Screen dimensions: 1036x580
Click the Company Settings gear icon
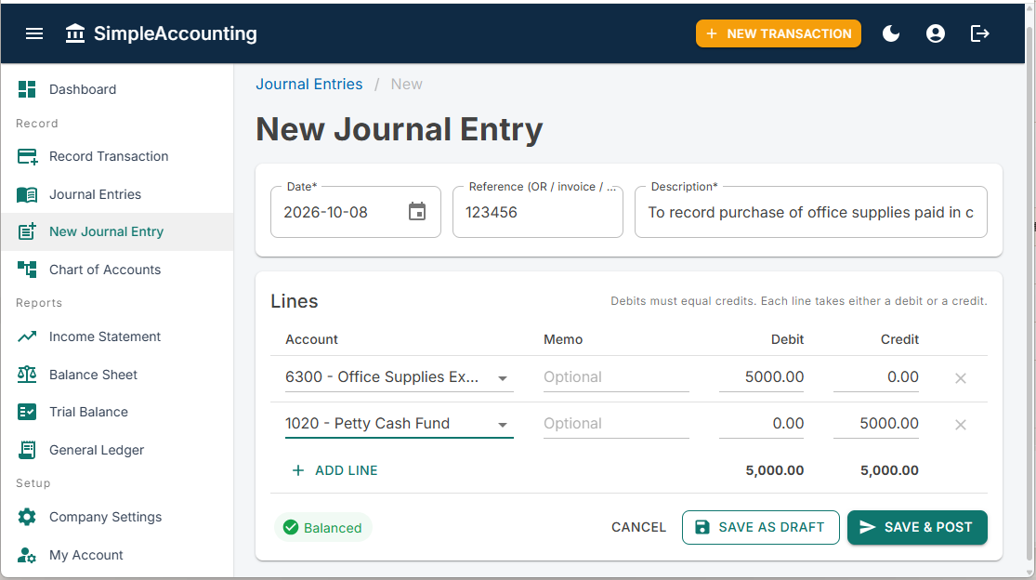(x=27, y=517)
